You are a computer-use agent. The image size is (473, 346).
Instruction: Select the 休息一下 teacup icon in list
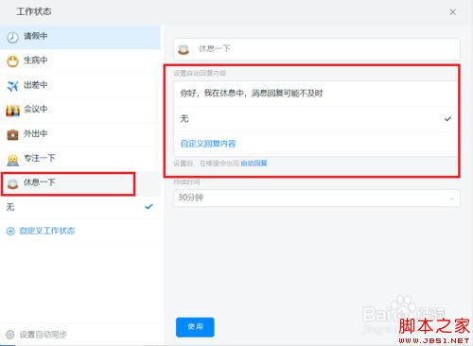click(x=12, y=183)
